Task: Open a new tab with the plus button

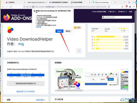Action: point(115,2)
